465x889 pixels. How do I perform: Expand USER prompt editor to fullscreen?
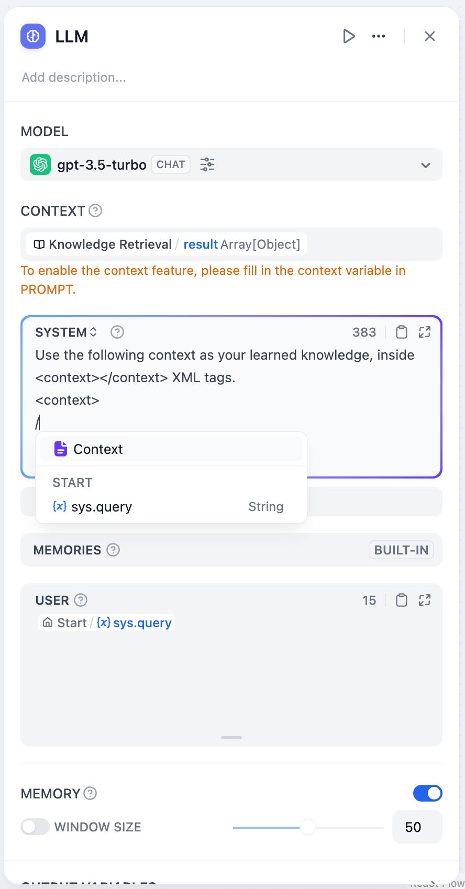click(425, 600)
